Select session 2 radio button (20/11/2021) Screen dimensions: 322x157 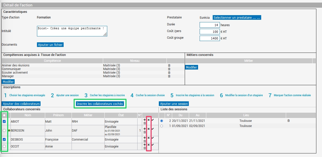tap(161, 121)
